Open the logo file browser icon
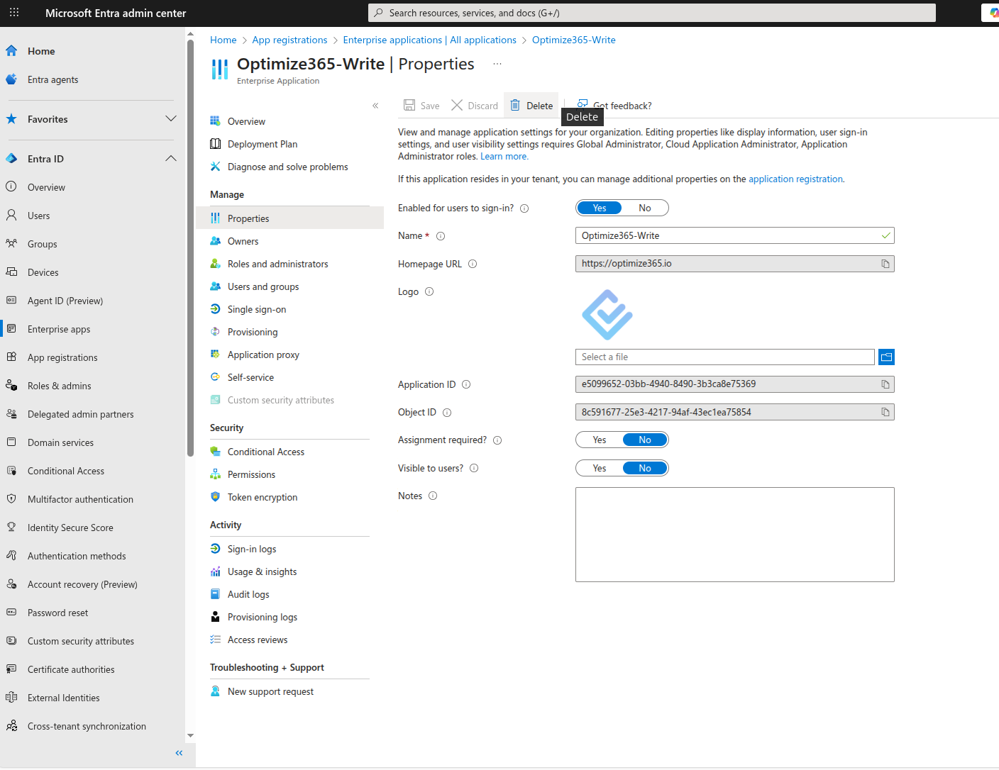Screen dimensions: 999x770 (x=886, y=357)
